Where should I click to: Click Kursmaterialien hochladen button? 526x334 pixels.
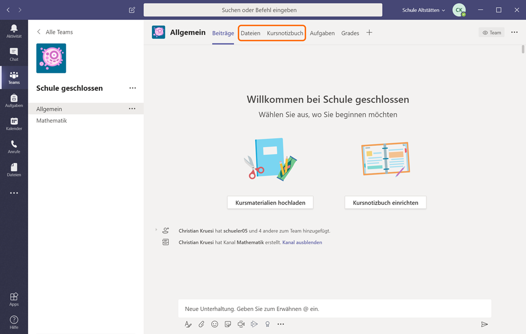(x=270, y=203)
